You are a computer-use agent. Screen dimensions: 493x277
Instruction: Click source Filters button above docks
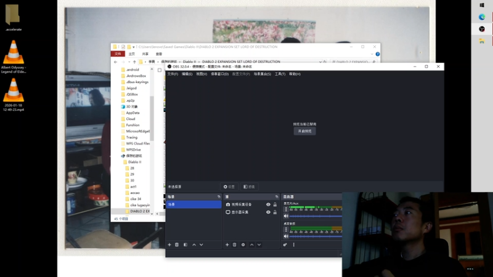click(250, 187)
